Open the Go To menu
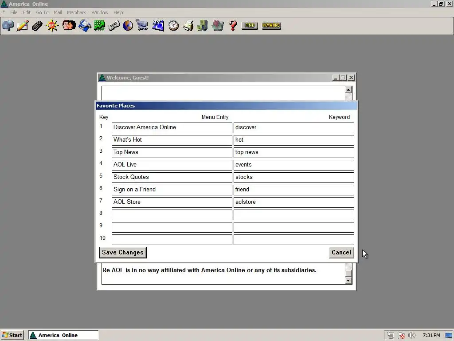This screenshot has height=341, width=454. pyautogui.click(x=42, y=12)
